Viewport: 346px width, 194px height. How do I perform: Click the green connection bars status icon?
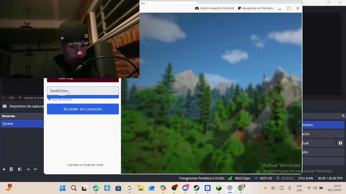tap(230, 178)
